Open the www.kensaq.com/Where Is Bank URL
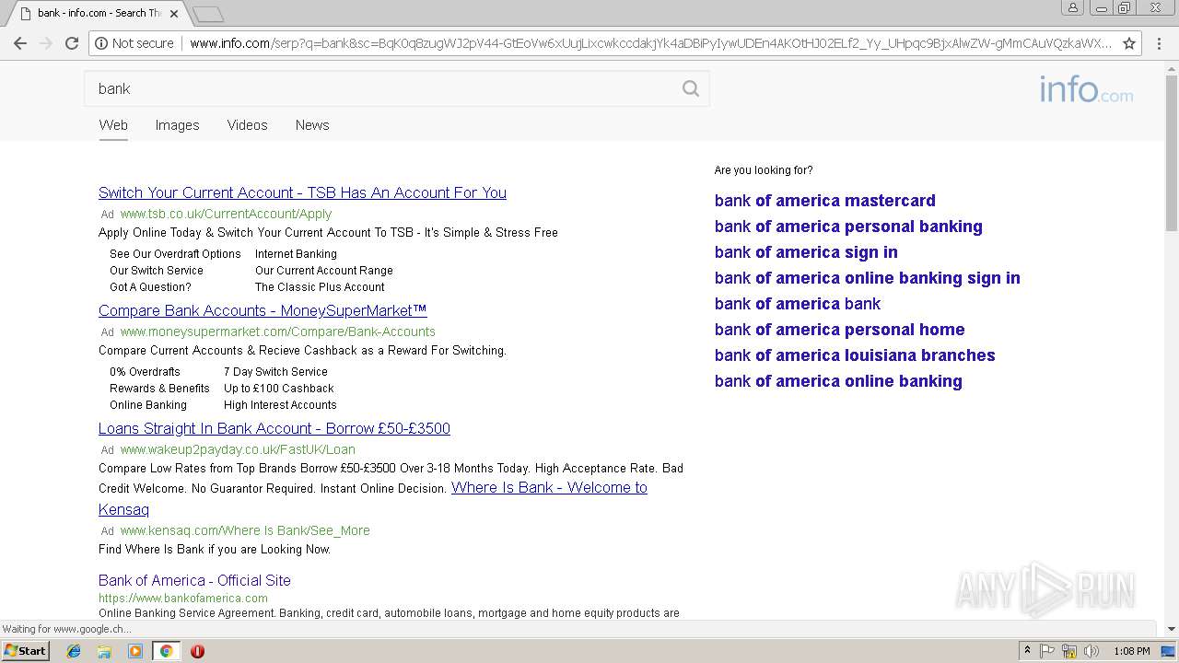Screen dimensions: 1179x663 point(245,530)
